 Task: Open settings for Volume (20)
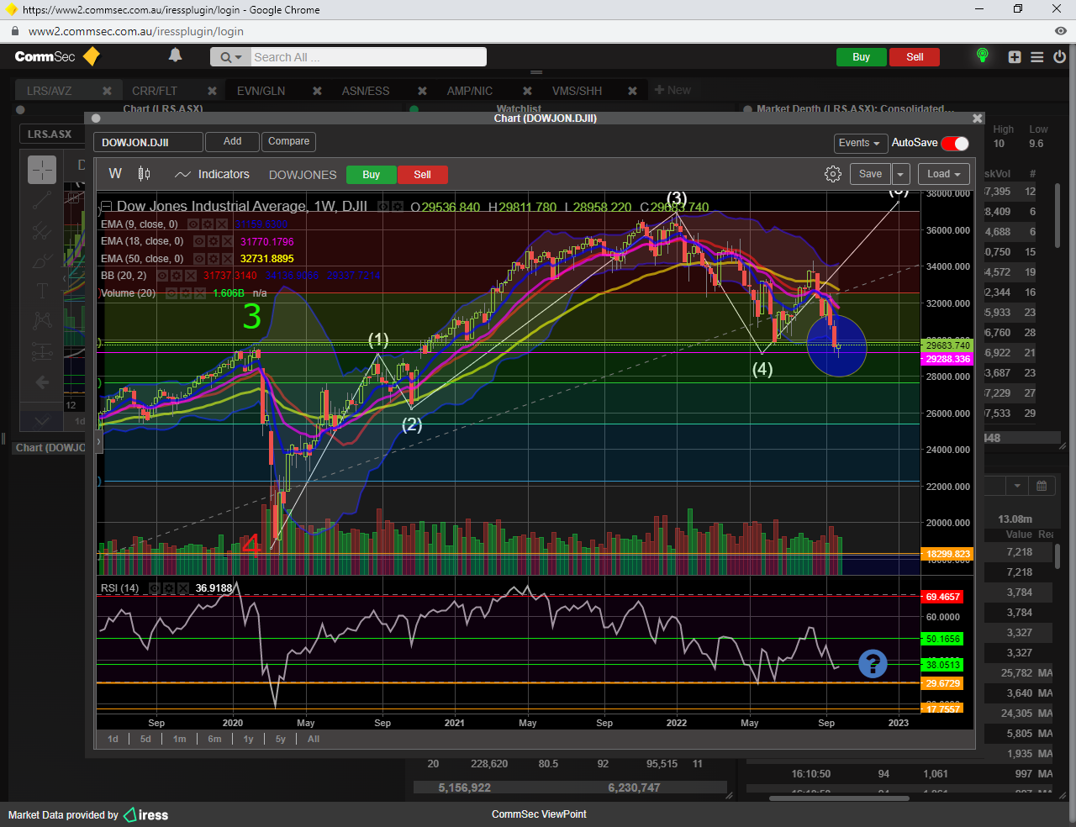(185, 293)
